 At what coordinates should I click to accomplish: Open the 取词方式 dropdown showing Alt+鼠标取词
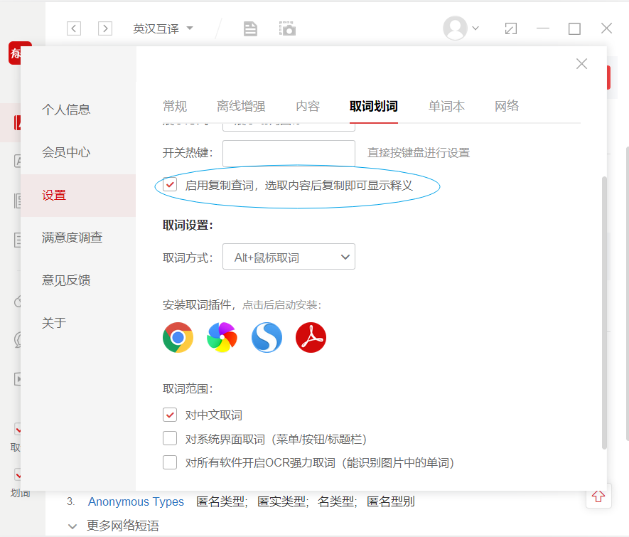[x=289, y=257]
